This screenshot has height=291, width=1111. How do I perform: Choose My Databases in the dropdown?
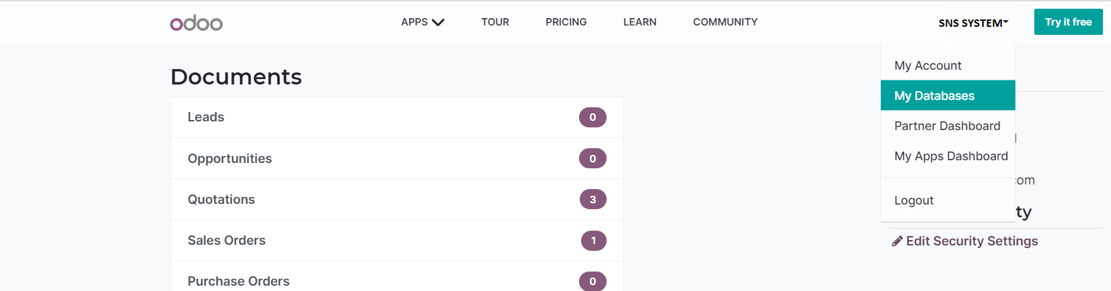pos(934,96)
